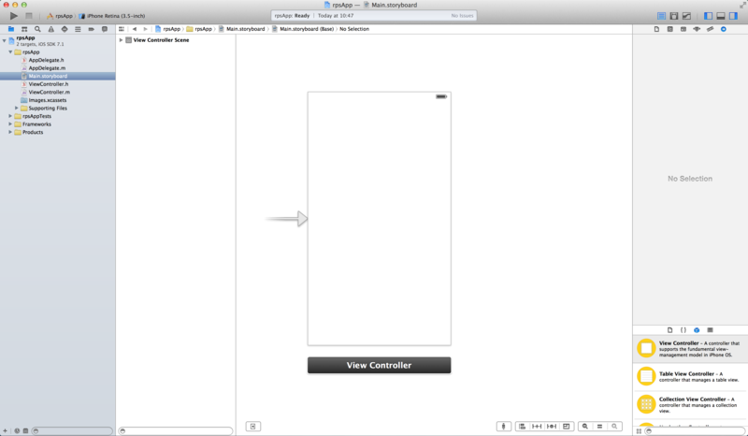Select Images.xcassets in navigator
The image size is (748, 436).
48,100
